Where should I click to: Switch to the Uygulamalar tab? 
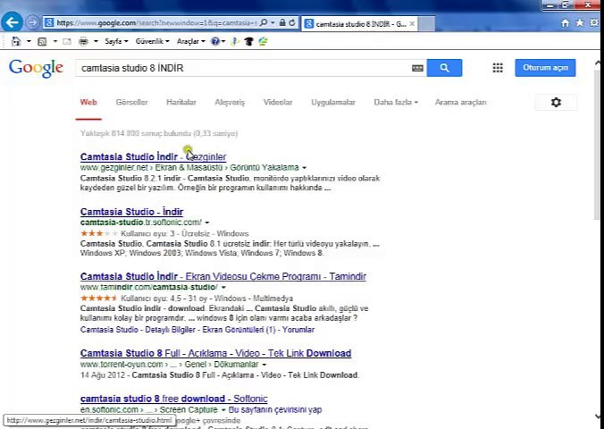point(333,102)
